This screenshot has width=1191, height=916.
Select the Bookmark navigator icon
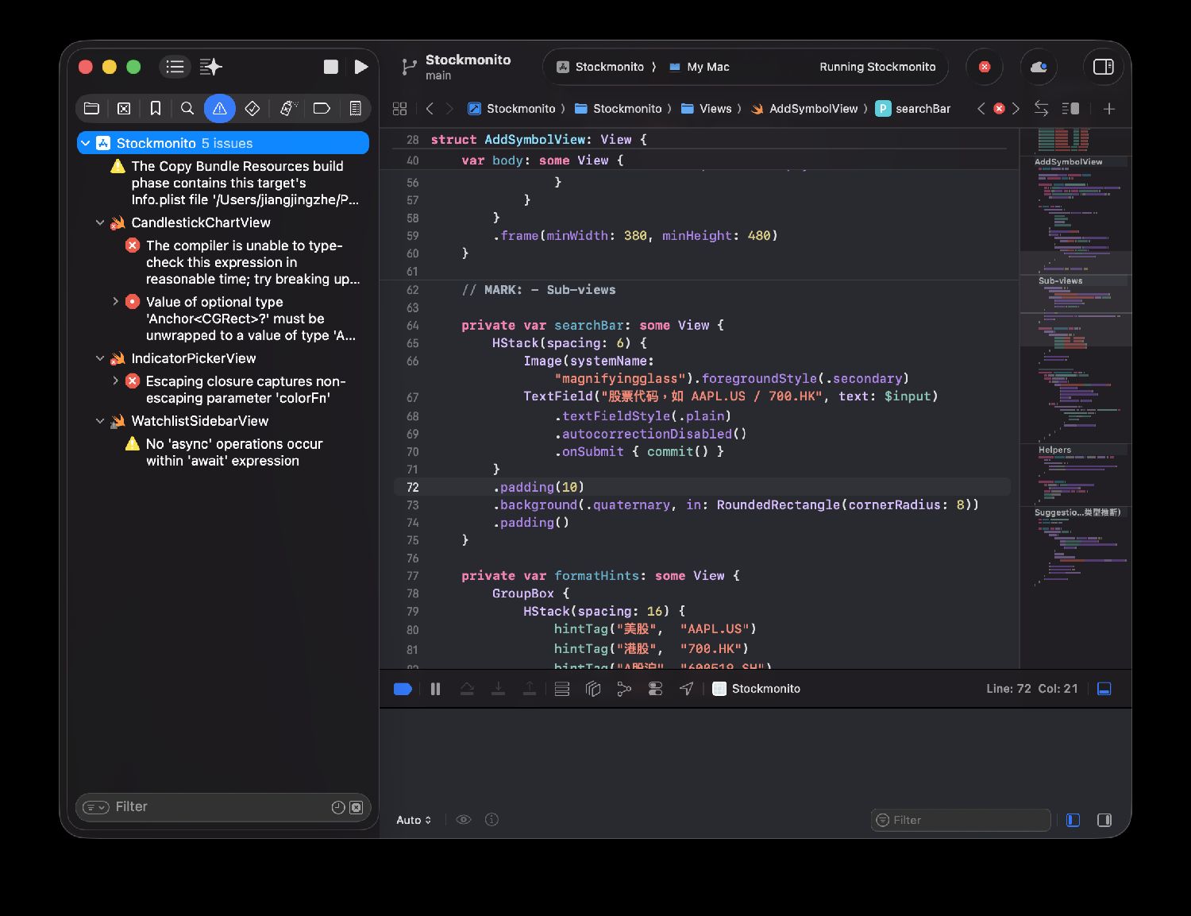[x=156, y=108]
